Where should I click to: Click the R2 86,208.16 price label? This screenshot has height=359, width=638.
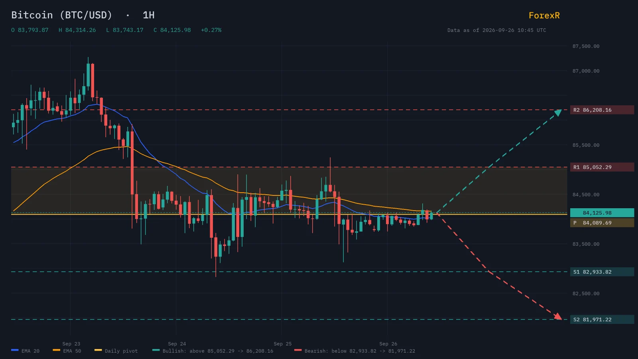(x=602, y=110)
